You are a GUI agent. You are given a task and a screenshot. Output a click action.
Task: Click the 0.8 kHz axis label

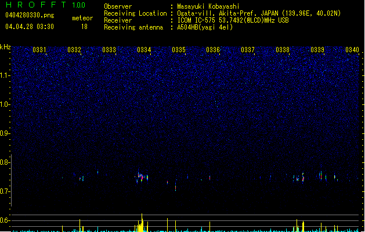5,162
